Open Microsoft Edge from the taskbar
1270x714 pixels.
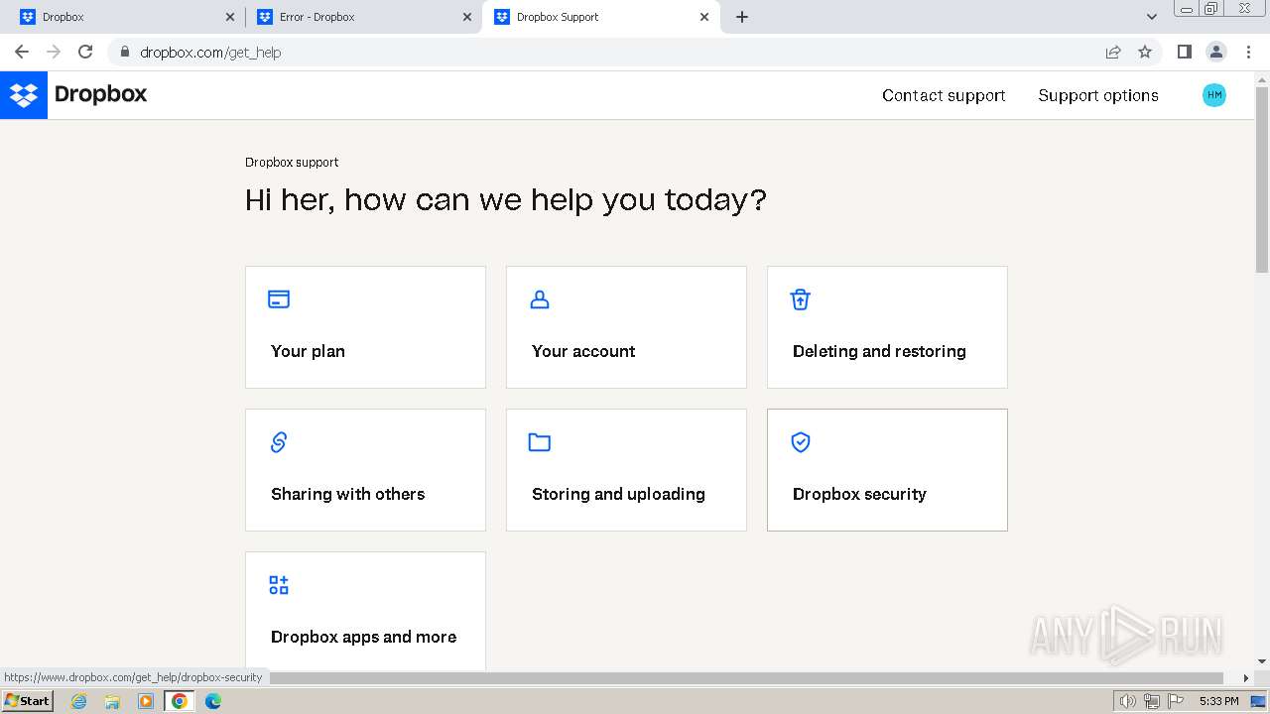(x=213, y=701)
